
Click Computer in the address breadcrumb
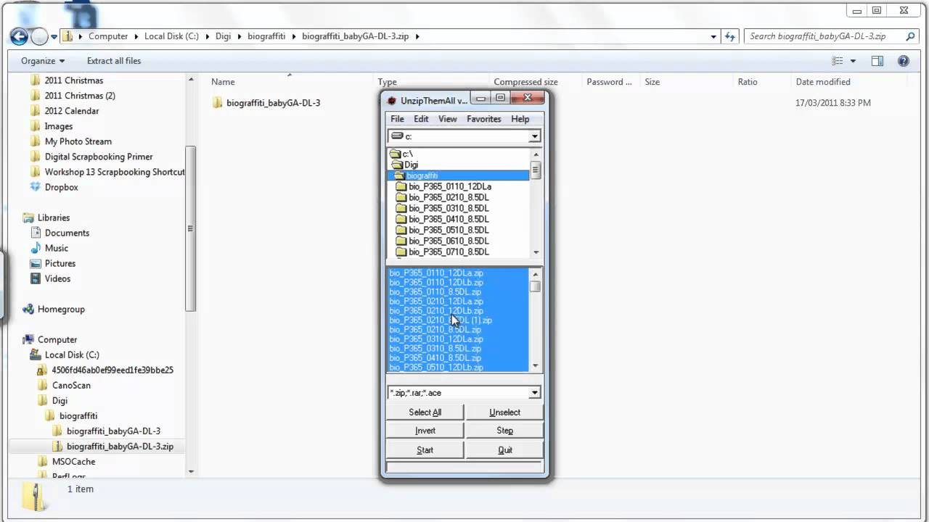(x=108, y=36)
